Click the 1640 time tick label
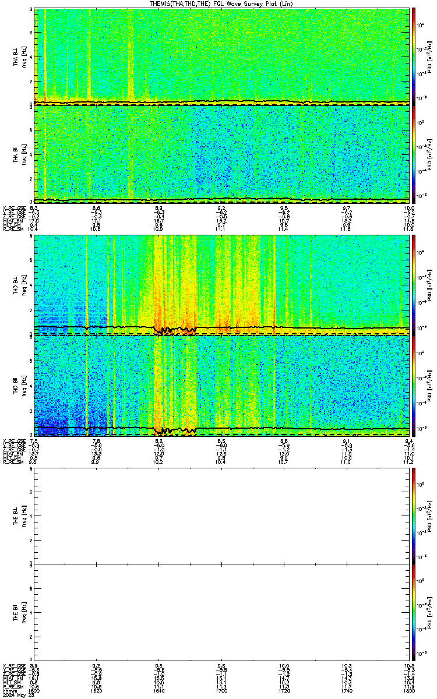The image size is (437, 699). point(159,691)
